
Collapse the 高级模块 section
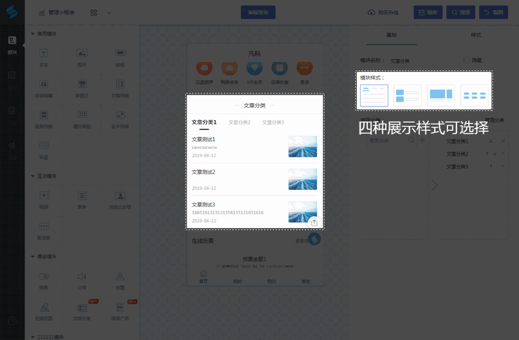[33, 256]
